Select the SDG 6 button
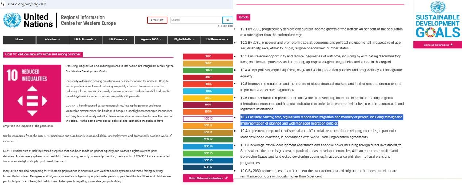462x185 pixels. click(208, 91)
